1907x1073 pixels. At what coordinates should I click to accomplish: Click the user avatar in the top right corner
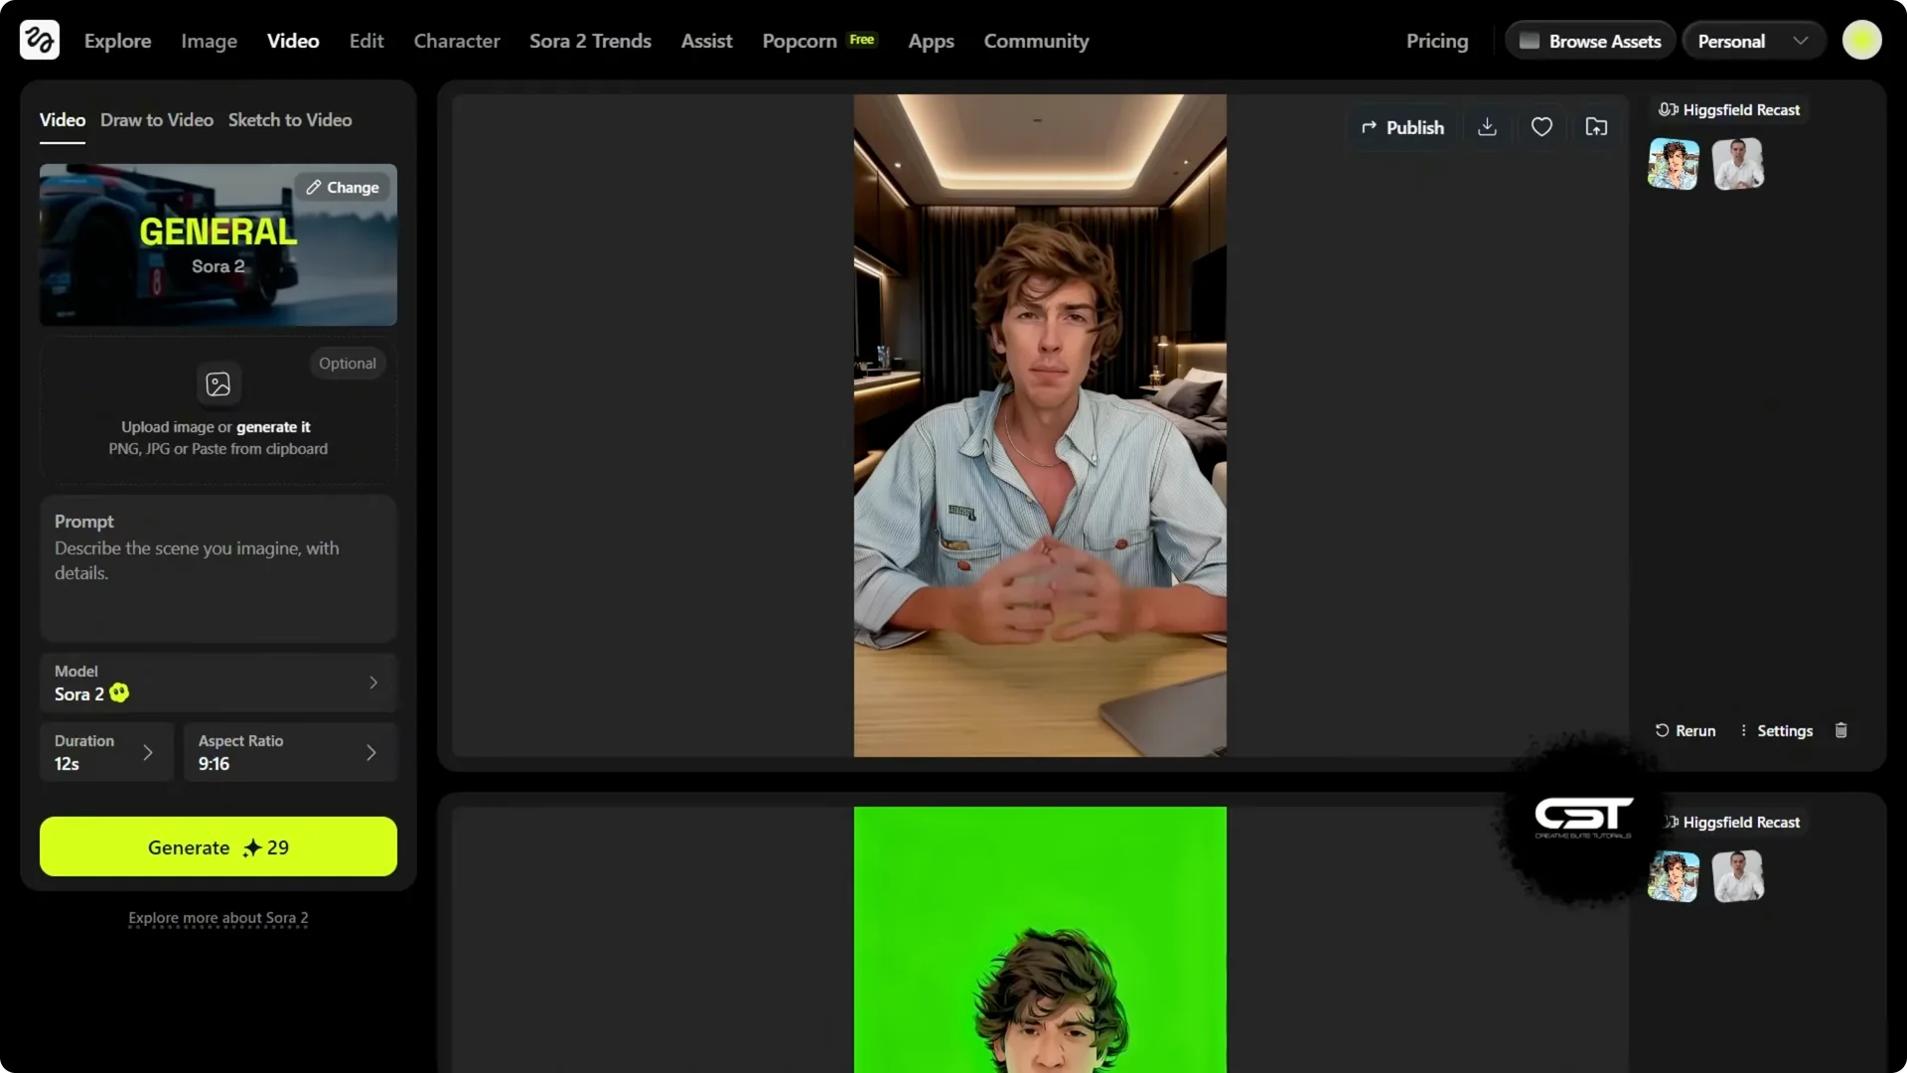(x=1862, y=40)
